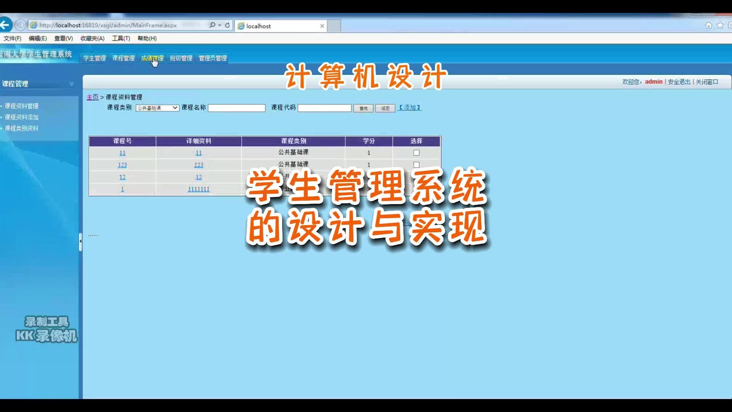Image resolution: width=732 pixels, height=412 pixels.
Task: Open 详细资料 link 11
Action: click(199, 153)
